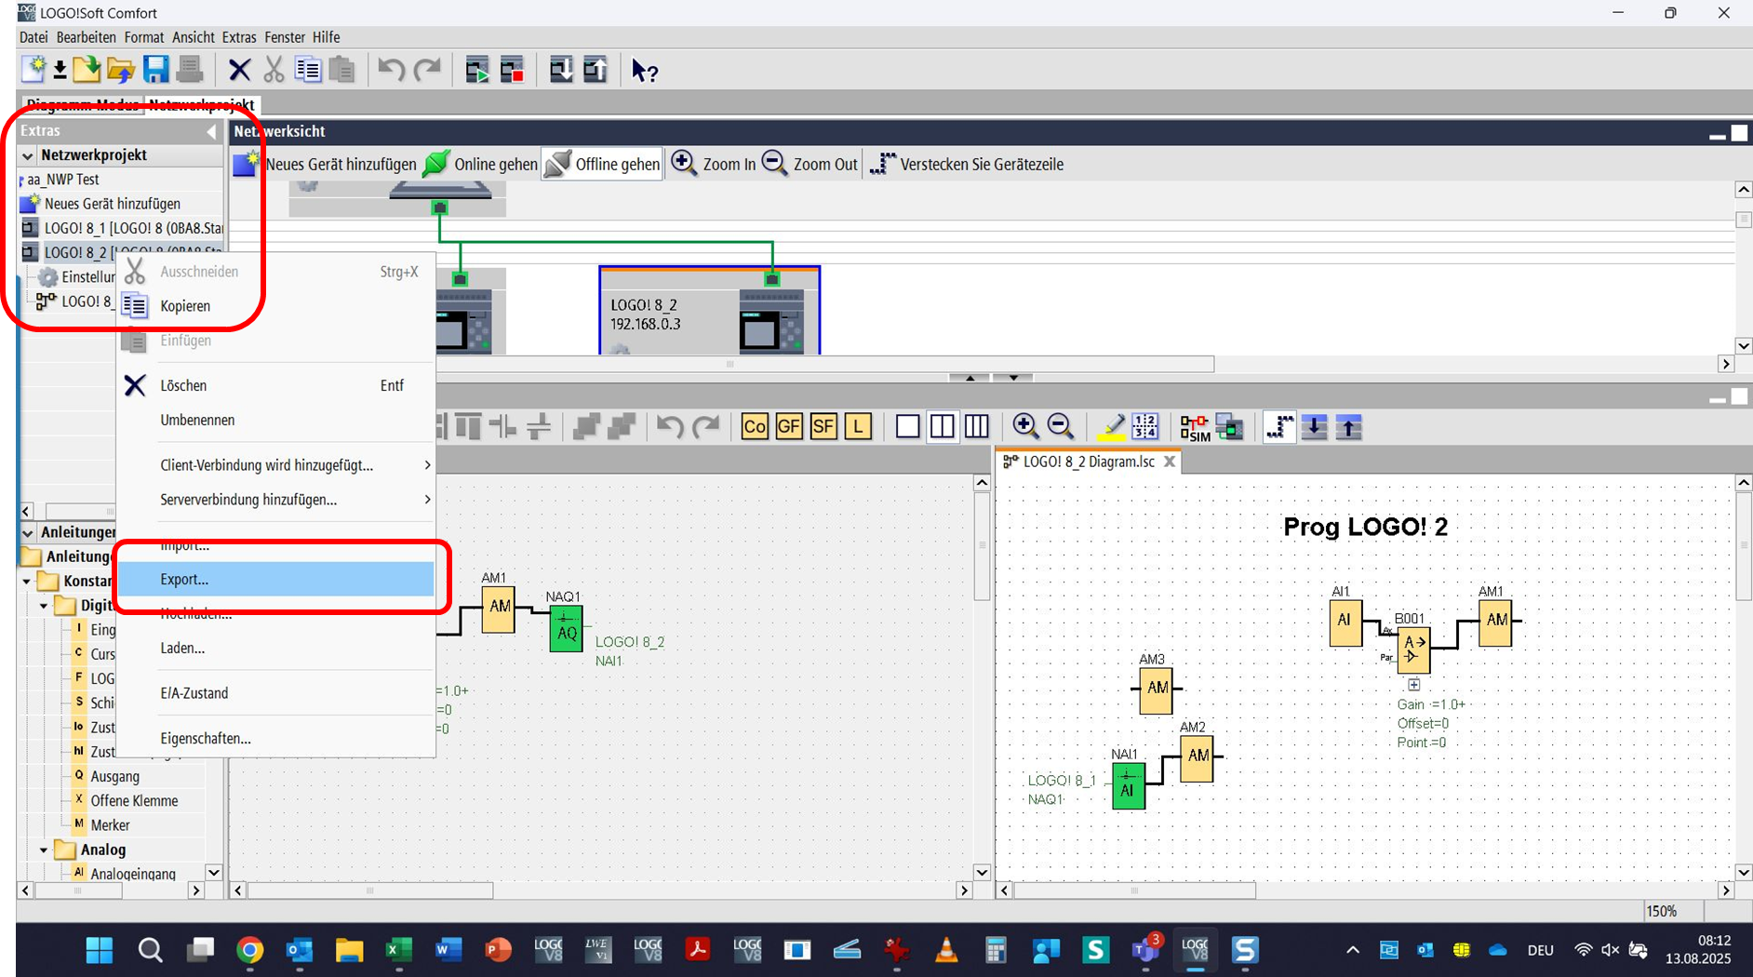Click the Save (blue floppy disk) toolbar icon
The image size is (1753, 977).
(x=155, y=70)
